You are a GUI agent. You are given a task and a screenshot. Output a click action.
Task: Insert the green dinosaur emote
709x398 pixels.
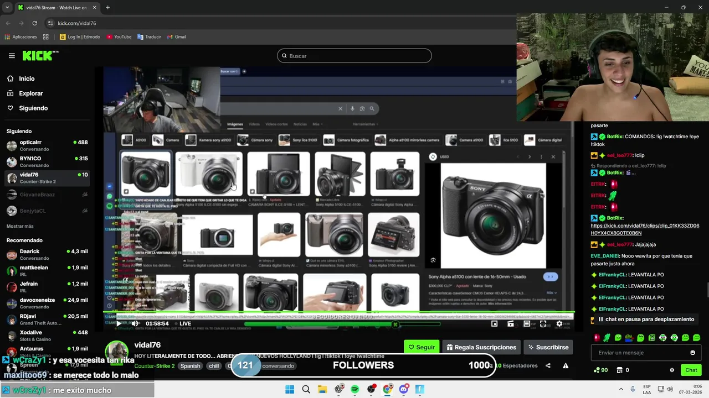[607, 337]
